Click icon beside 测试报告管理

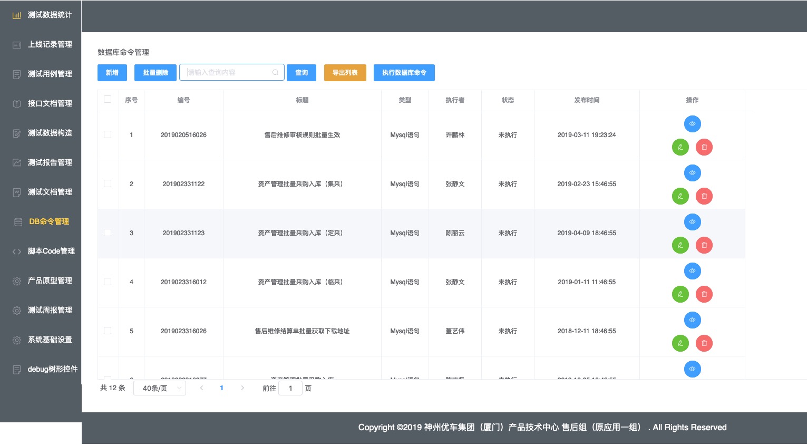point(17,163)
